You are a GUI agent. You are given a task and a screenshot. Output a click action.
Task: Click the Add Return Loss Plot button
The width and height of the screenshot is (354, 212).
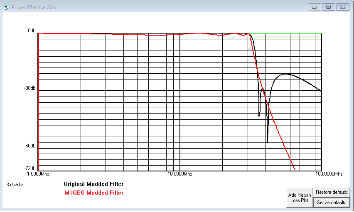pos(300,198)
